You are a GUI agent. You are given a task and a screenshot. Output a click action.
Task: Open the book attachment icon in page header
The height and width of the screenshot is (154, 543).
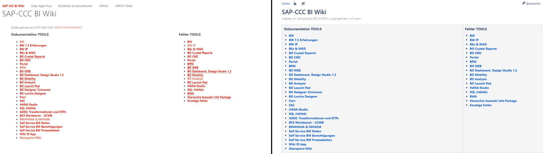coord(303,3)
